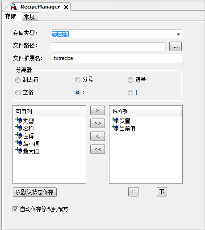Viewport: 205px width, 230px height.
Task: Click the RecipeManager tab icon
Action: pyautogui.click(x=13, y=7)
